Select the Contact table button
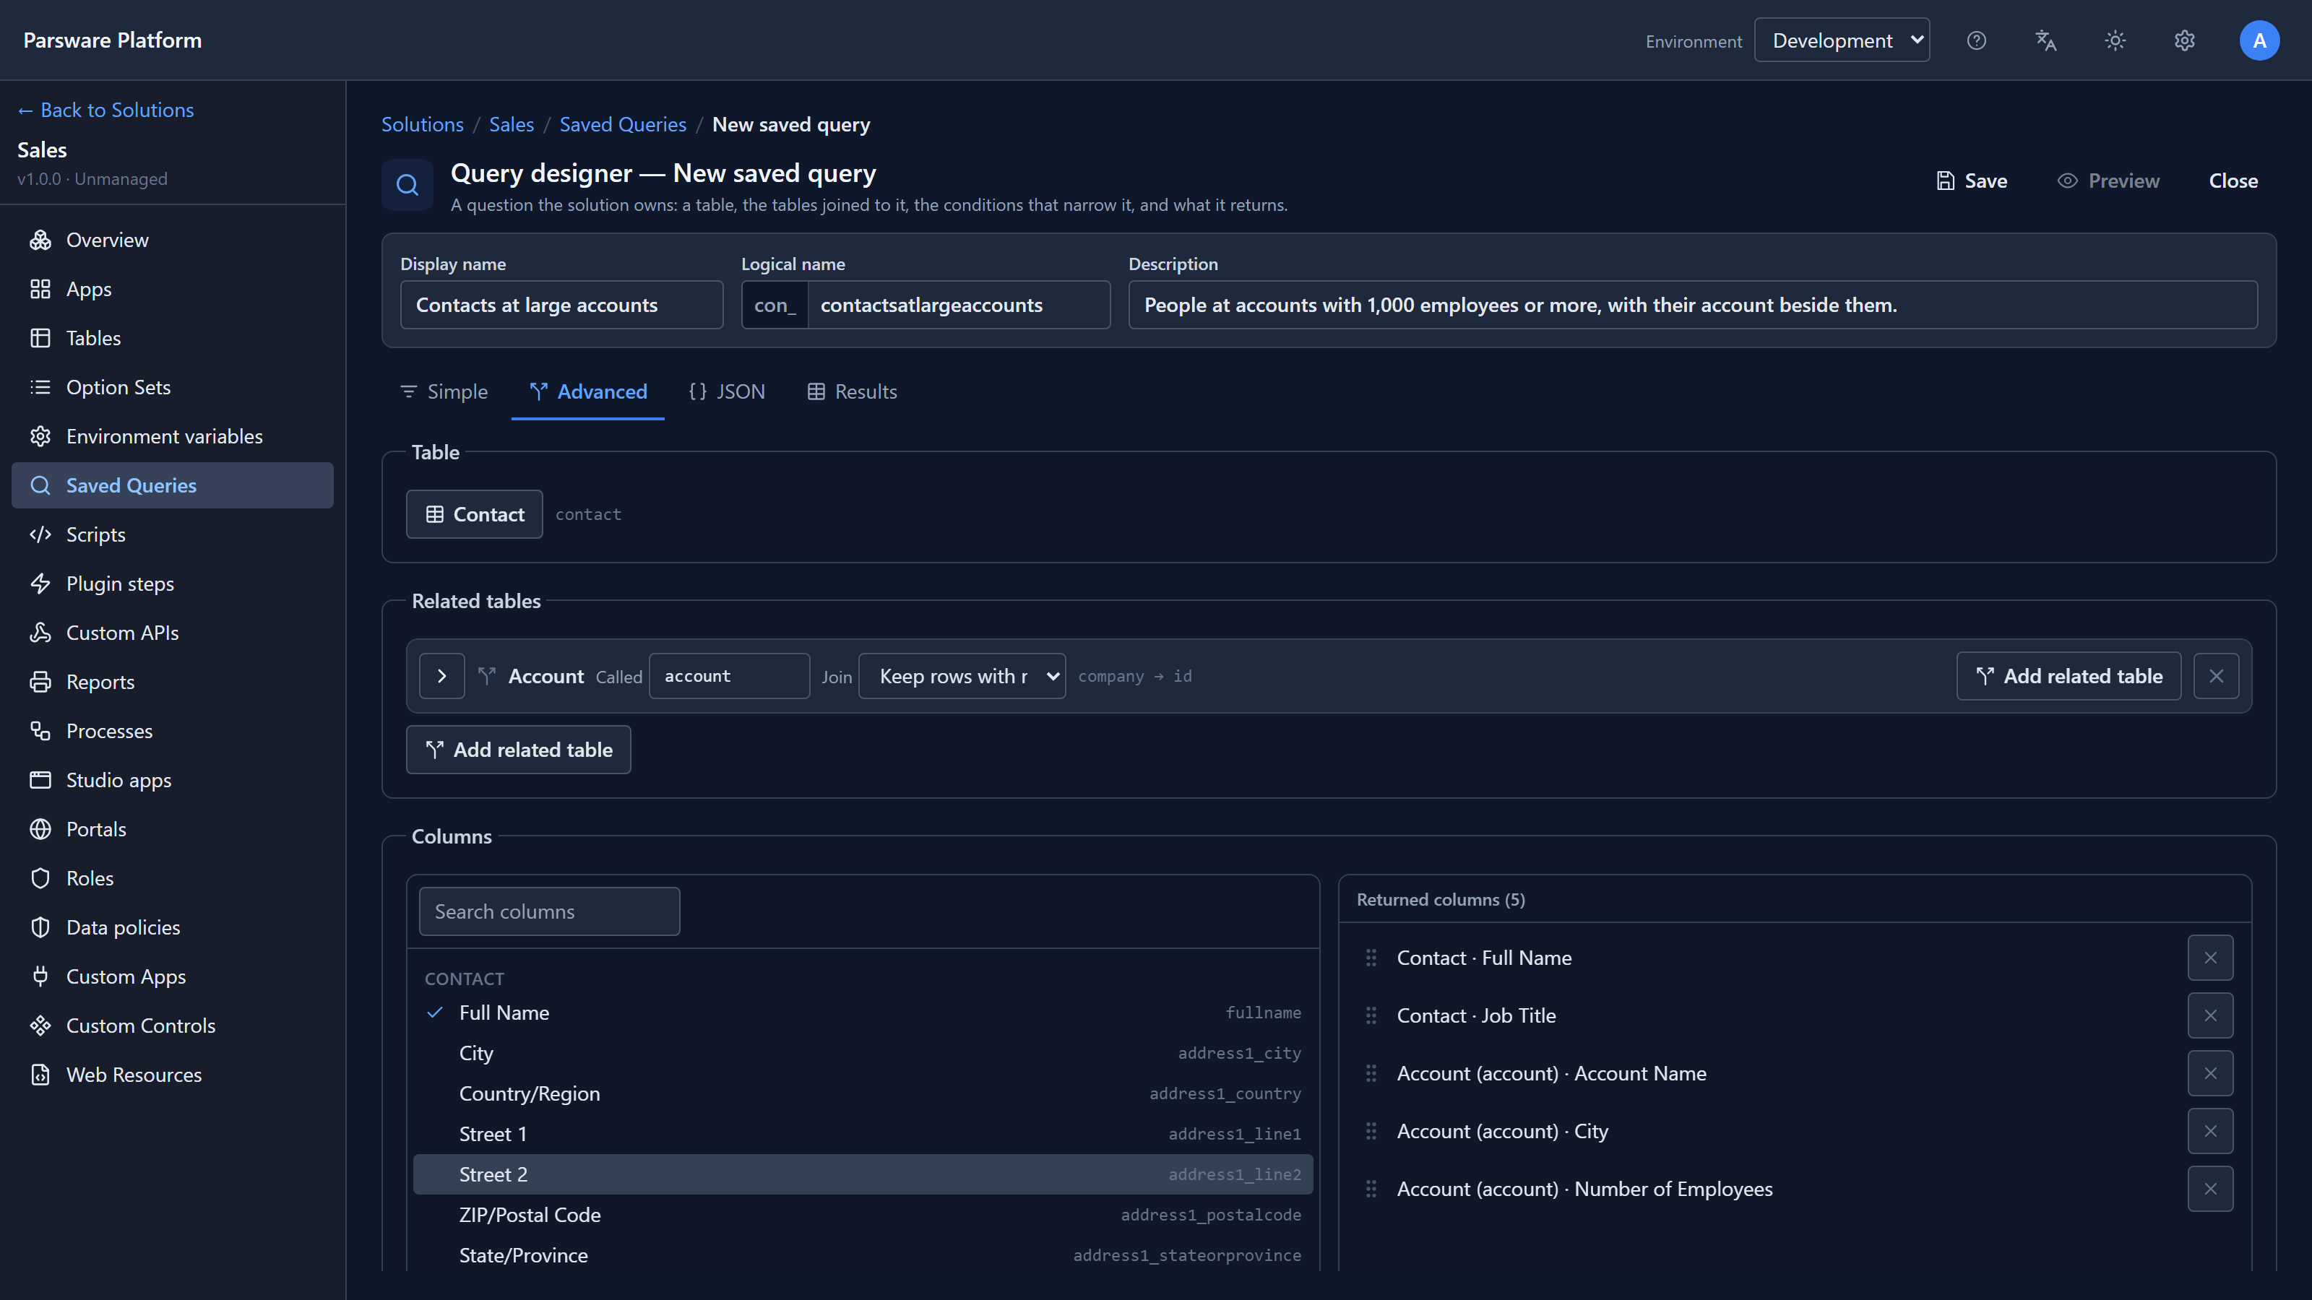 tap(475, 514)
